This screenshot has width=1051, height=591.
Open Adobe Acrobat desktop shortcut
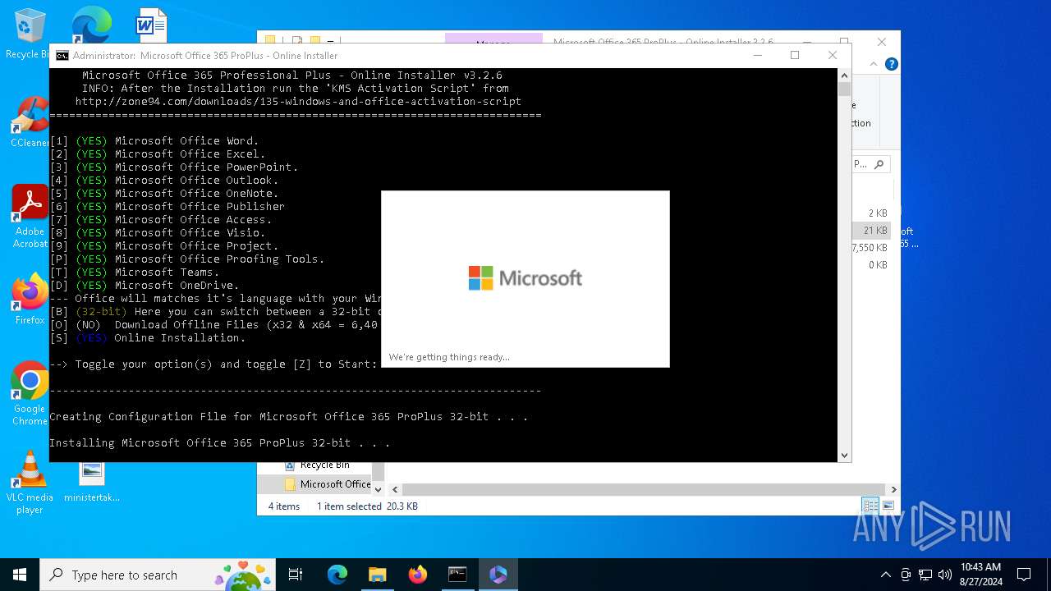30,216
